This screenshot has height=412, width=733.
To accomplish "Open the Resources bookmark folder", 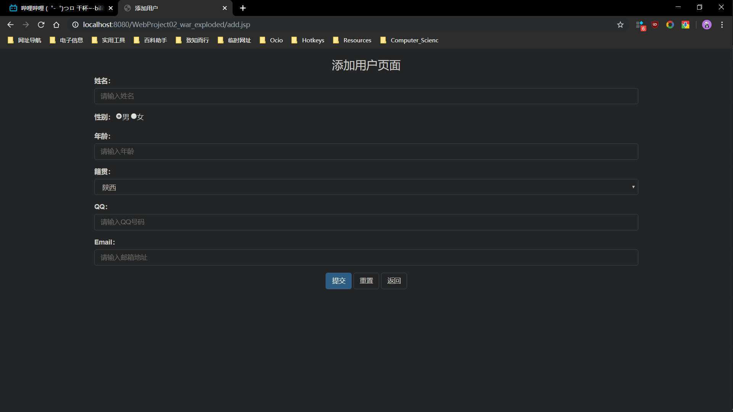I will tap(352, 40).
